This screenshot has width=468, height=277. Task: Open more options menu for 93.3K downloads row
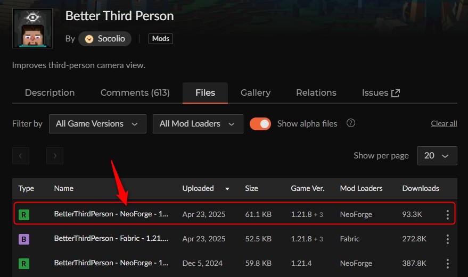[x=447, y=214]
